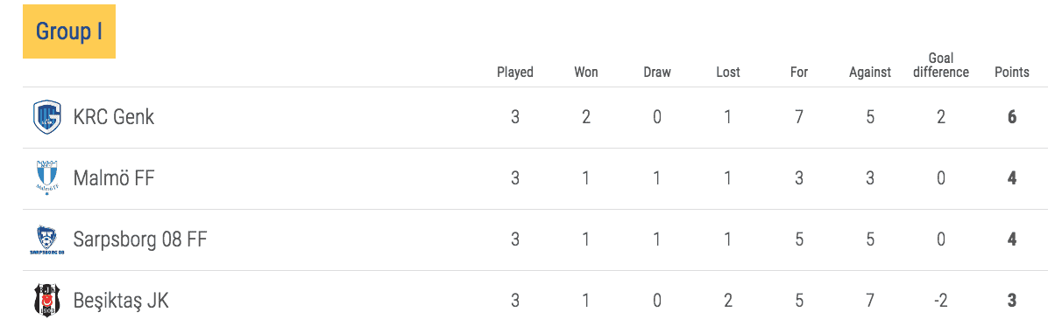Screen dimensions: 1055x333
Task: Click the Malmö FF club crest
Action: 46,178
